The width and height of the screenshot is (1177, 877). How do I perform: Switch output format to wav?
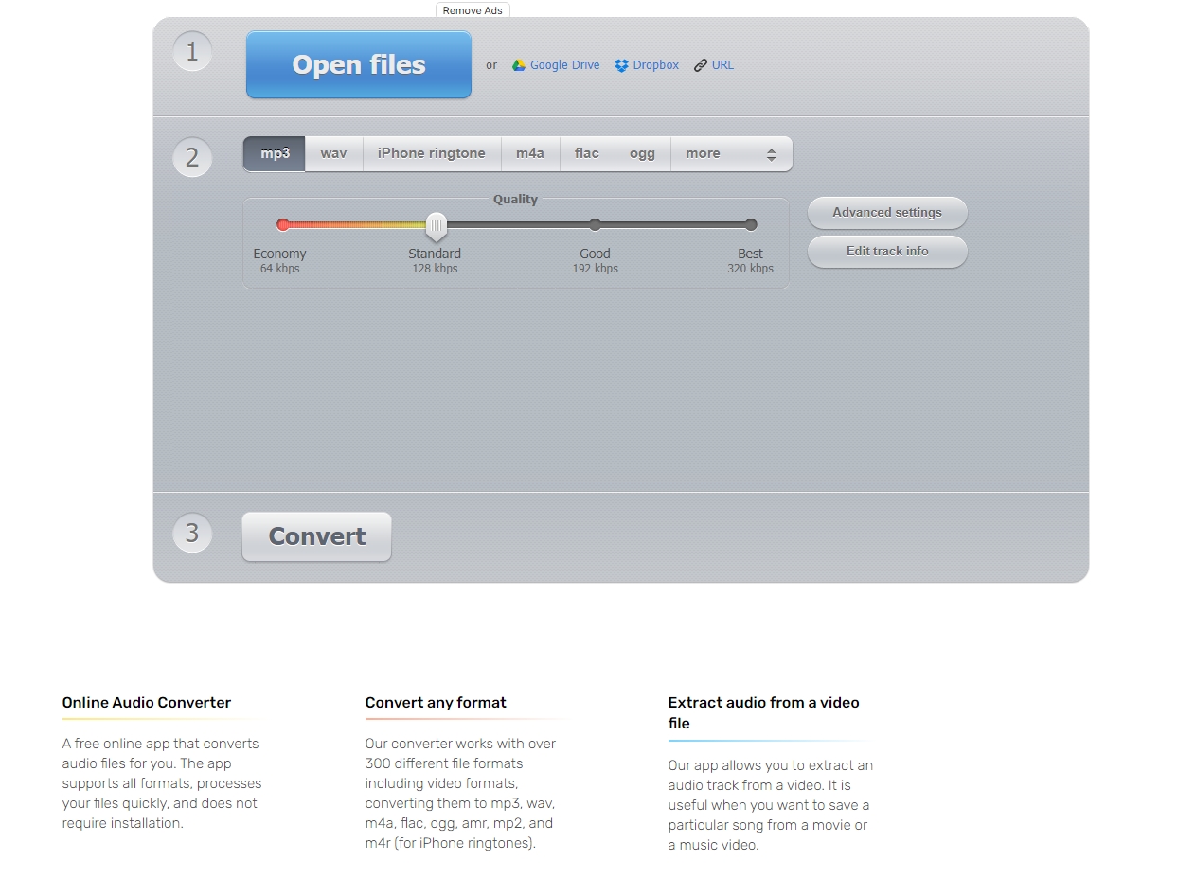pyautogui.click(x=333, y=153)
